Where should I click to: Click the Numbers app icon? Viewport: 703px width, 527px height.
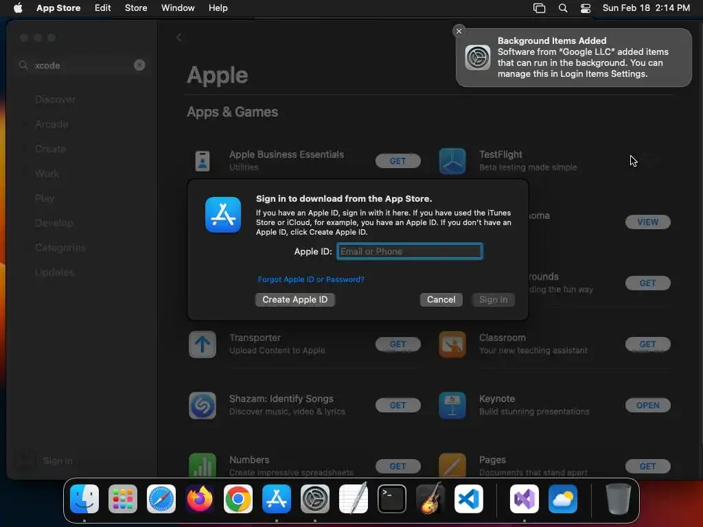pyautogui.click(x=203, y=465)
